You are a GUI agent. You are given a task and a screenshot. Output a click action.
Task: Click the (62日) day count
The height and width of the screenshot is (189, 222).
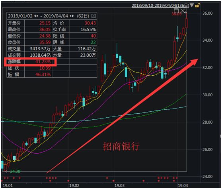coord(83,16)
